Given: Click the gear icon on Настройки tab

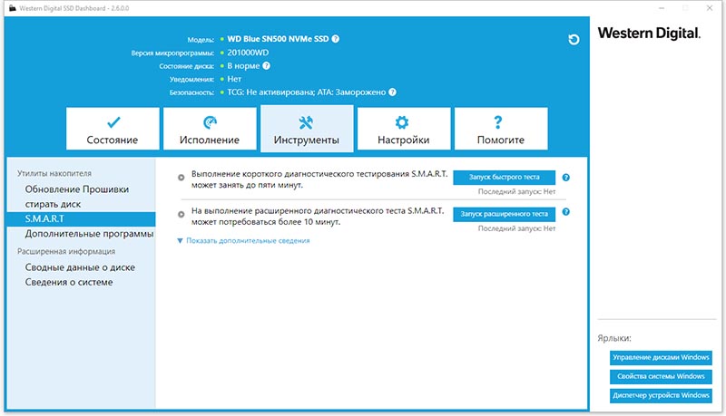Looking at the screenshot, I should [x=402, y=122].
